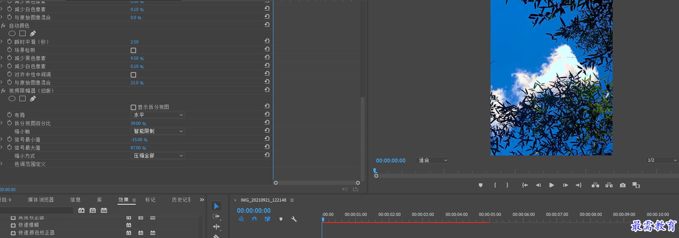Toggle insert sequences as nests icon

[x=241, y=219]
